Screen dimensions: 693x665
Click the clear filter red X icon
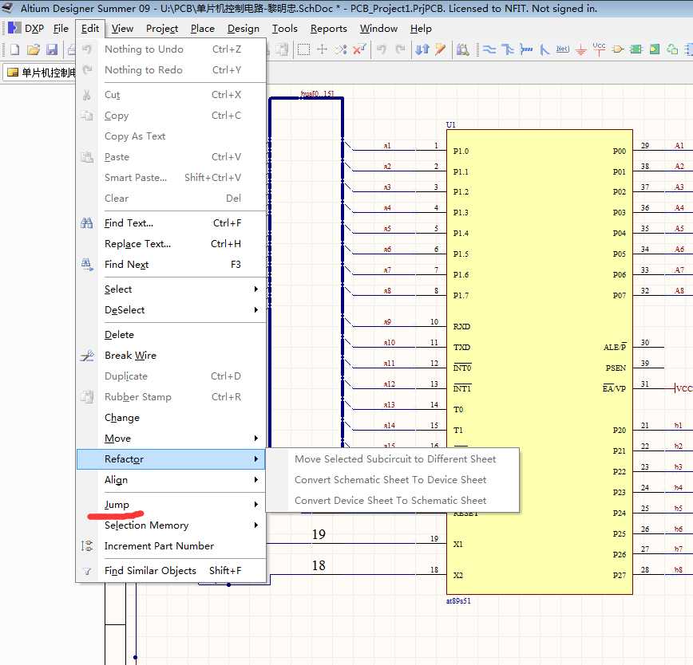[359, 49]
